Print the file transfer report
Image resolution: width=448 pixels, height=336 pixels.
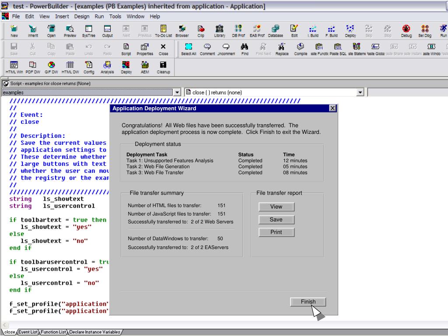tap(276, 232)
